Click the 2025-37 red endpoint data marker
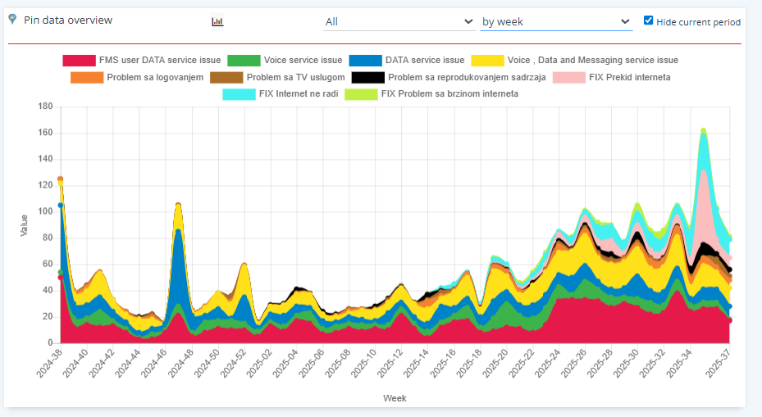The image size is (762, 417). pyautogui.click(x=730, y=320)
